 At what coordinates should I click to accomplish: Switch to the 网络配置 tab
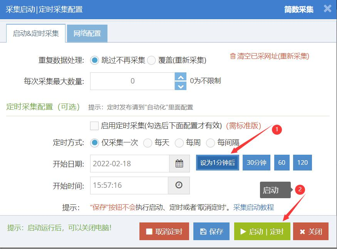pyautogui.click(x=87, y=33)
